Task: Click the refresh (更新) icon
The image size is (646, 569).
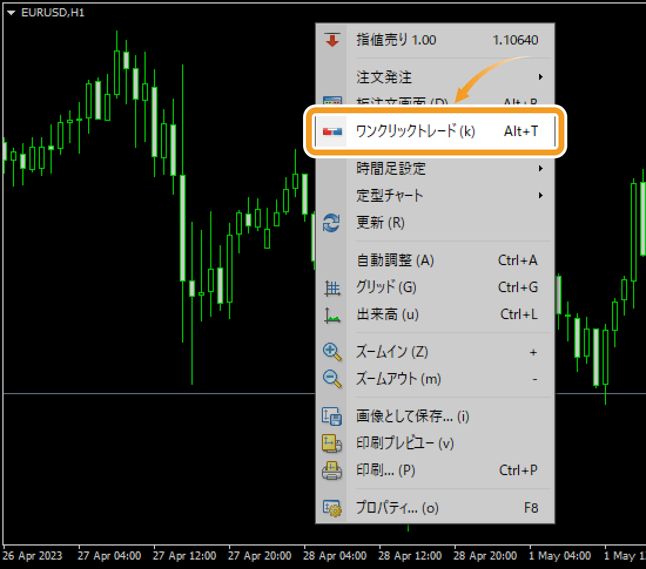Action: pos(332,223)
